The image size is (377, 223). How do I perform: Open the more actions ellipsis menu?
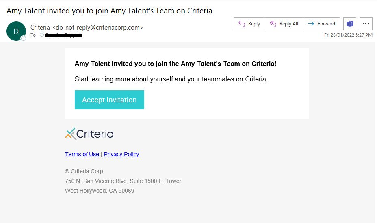[x=366, y=24]
